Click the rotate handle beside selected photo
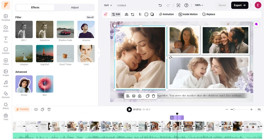 tap(171, 58)
